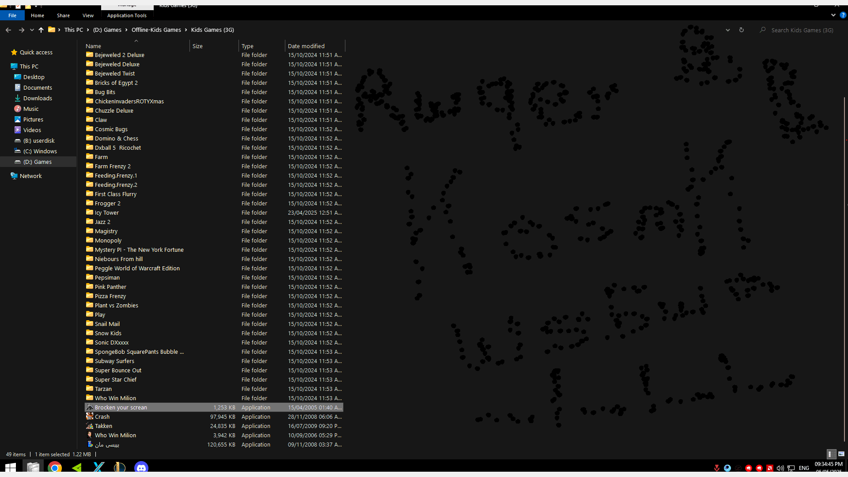Toggle details view layout button
Viewport: 848px width, 477px height.
831,454
